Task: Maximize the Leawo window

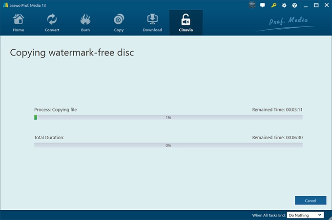Action: click(316, 5)
